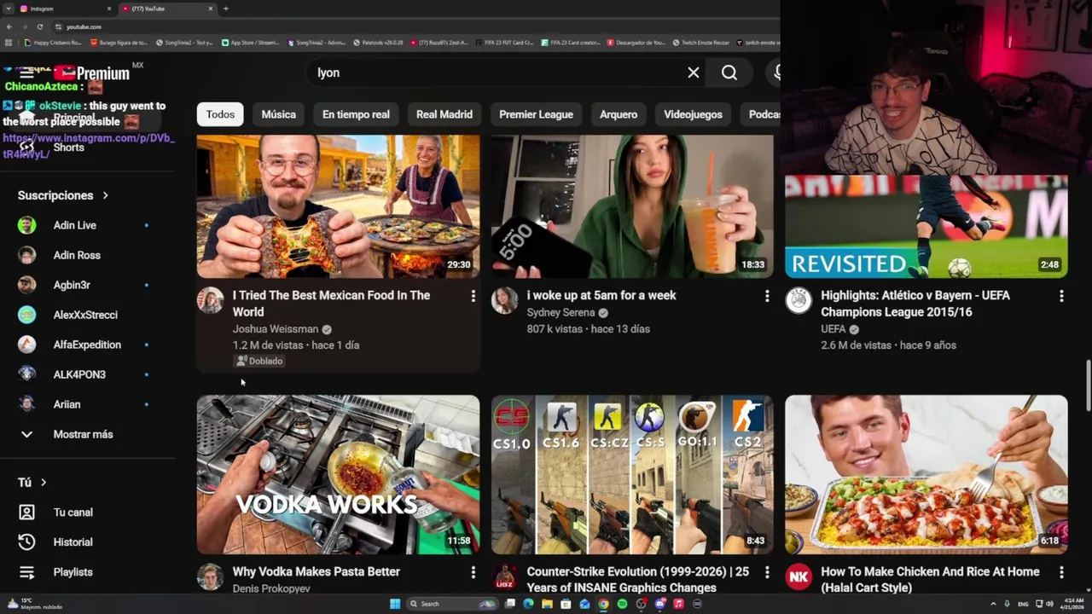1092x614 pixels.
Task: Reload the page in browser
Action: pos(40,26)
